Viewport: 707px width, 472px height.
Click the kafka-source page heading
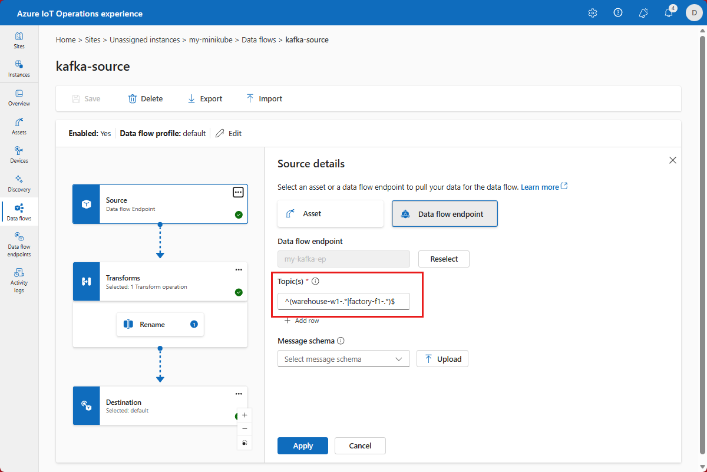pos(92,66)
